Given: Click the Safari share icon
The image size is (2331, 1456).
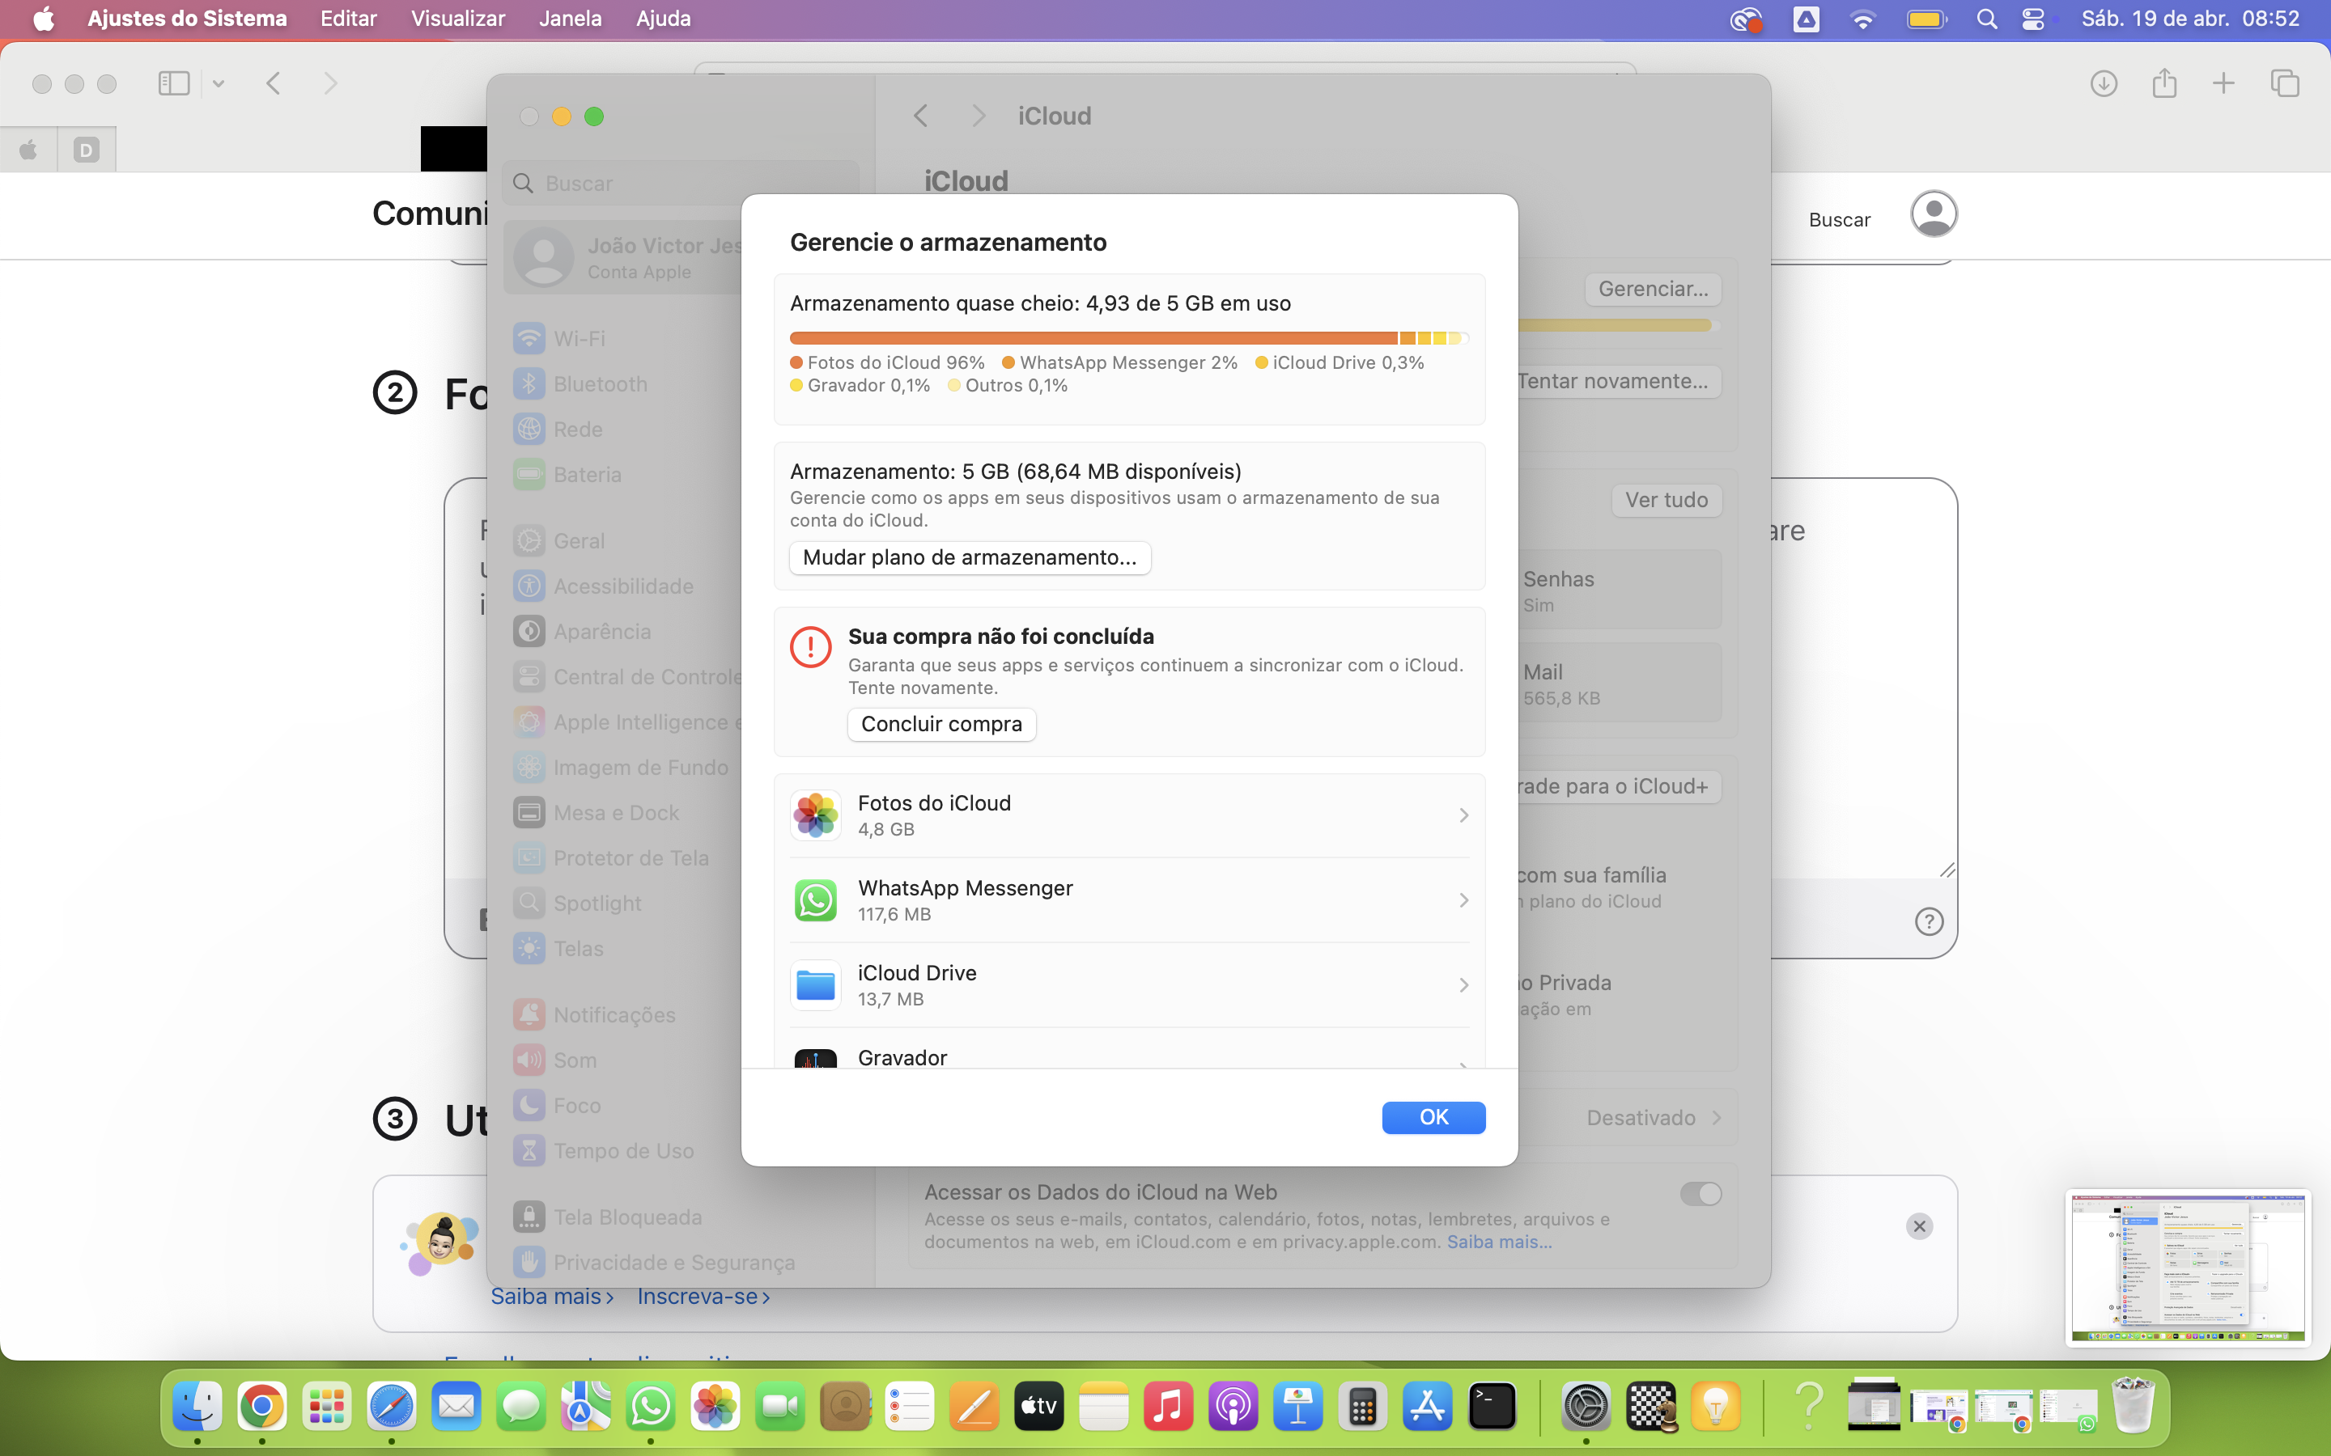Looking at the screenshot, I should pyautogui.click(x=2164, y=84).
